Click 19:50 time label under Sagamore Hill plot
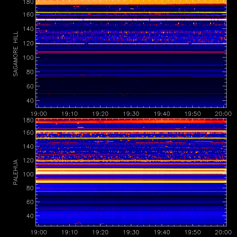The image size is (237, 237). click(193, 114)
